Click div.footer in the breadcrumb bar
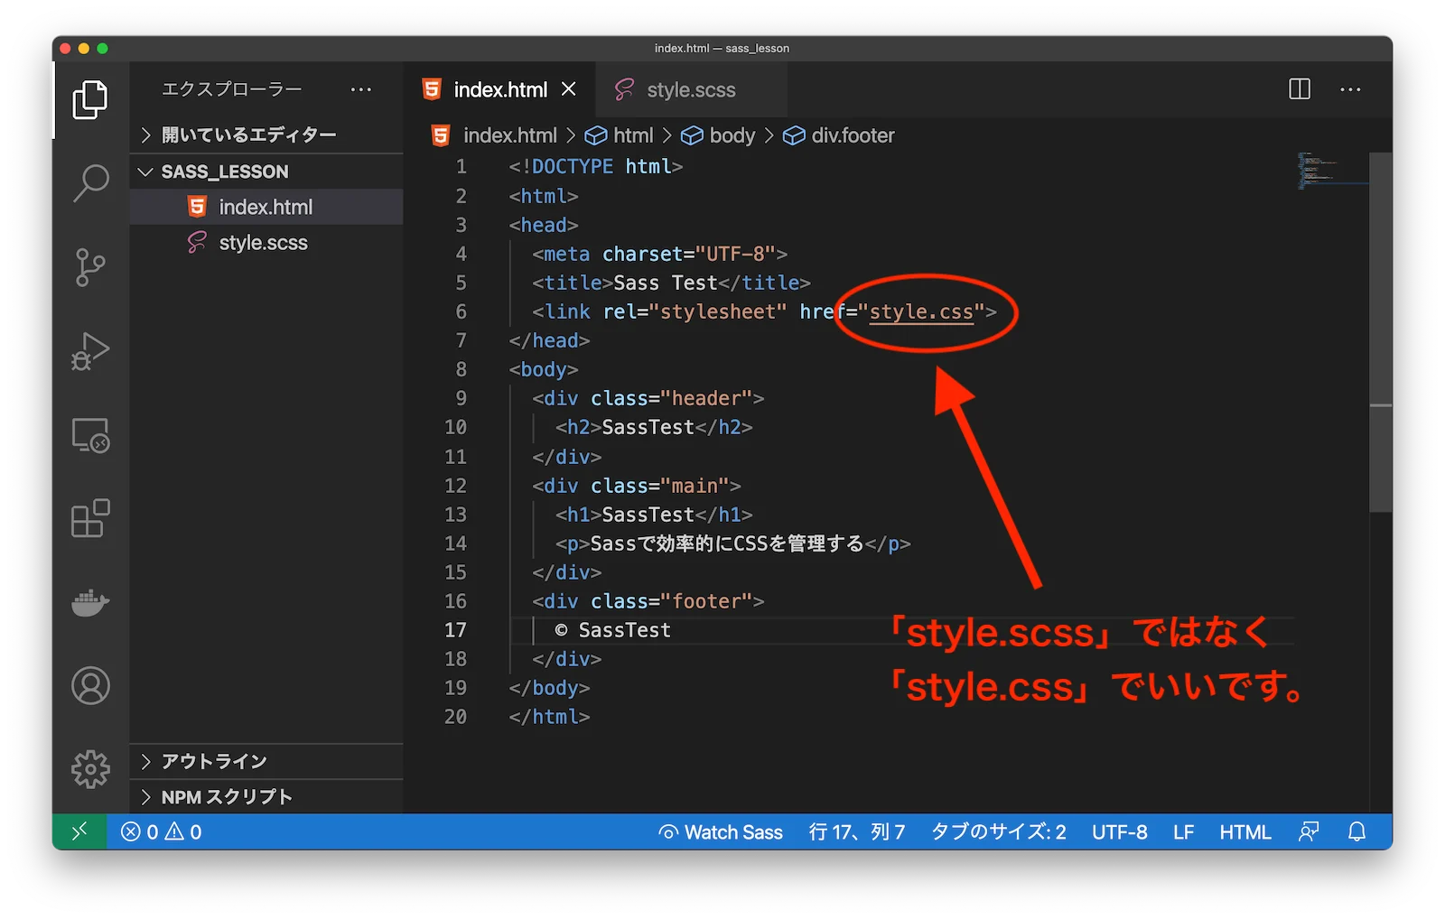 coord(852,135)
